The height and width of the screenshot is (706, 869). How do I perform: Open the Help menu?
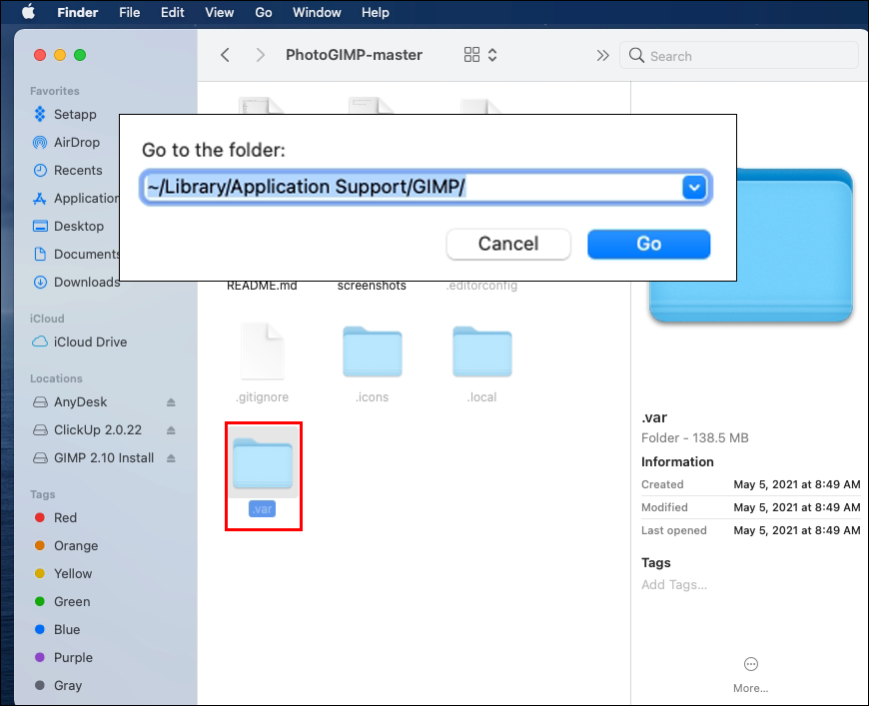tap(376, 12)
